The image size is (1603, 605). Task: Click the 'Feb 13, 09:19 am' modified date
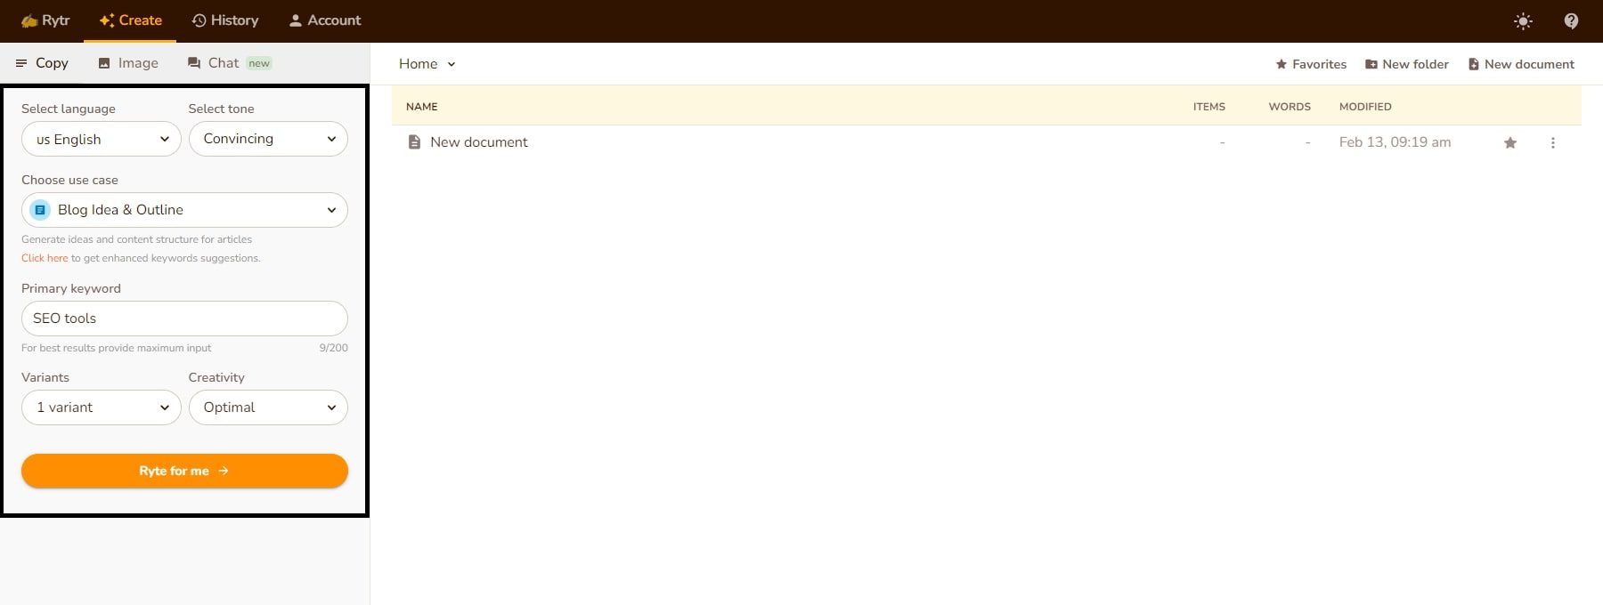1395,142
